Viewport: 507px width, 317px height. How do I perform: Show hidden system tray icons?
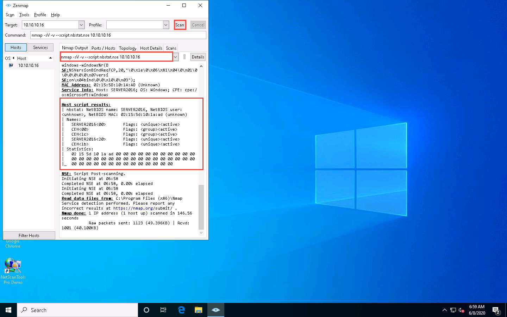pyautogui.click(x=444, y=310)
